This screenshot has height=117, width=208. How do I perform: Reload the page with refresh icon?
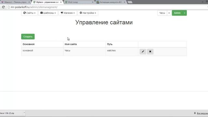[3, 7]
